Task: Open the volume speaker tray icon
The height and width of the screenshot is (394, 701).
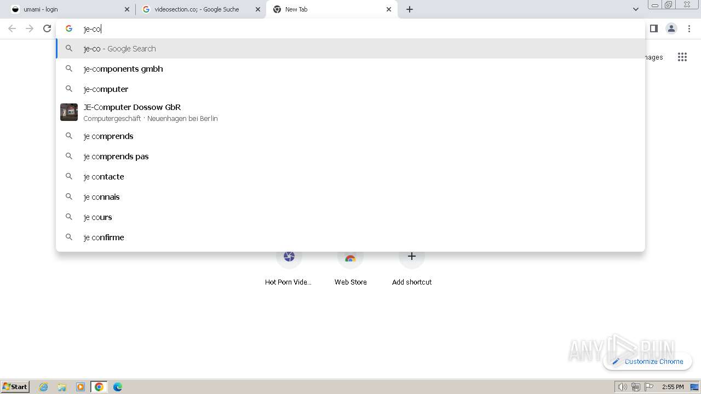Action: pos(623,387)
